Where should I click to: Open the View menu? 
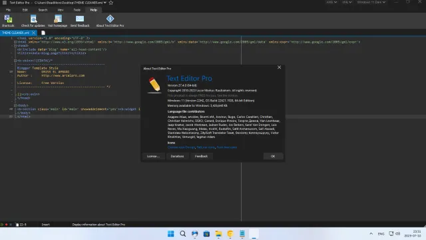point(61,10)
